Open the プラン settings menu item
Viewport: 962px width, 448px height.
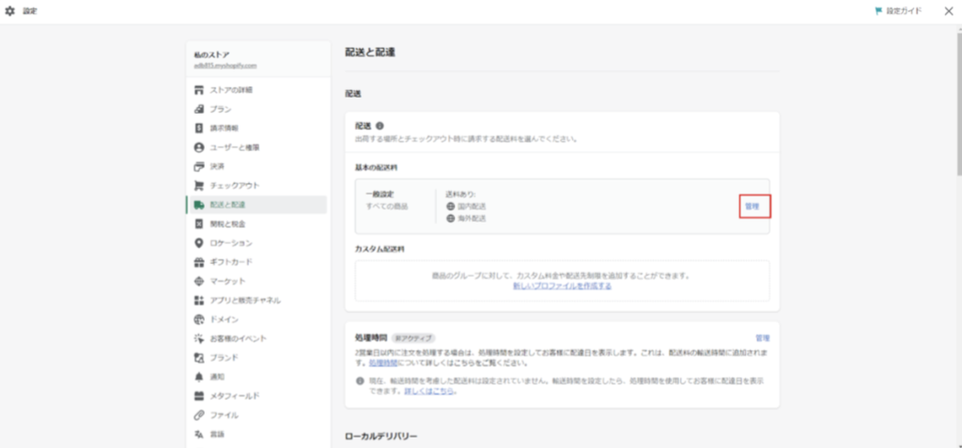(221, 109)
